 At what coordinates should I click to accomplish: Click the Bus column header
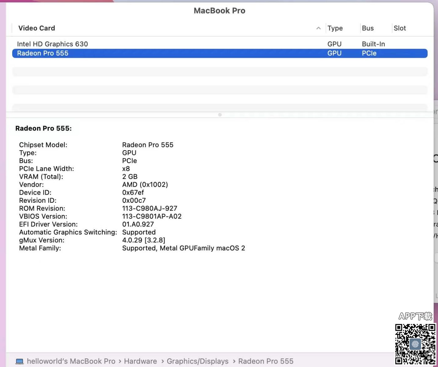pyautogui.click(x=368, y=28)
